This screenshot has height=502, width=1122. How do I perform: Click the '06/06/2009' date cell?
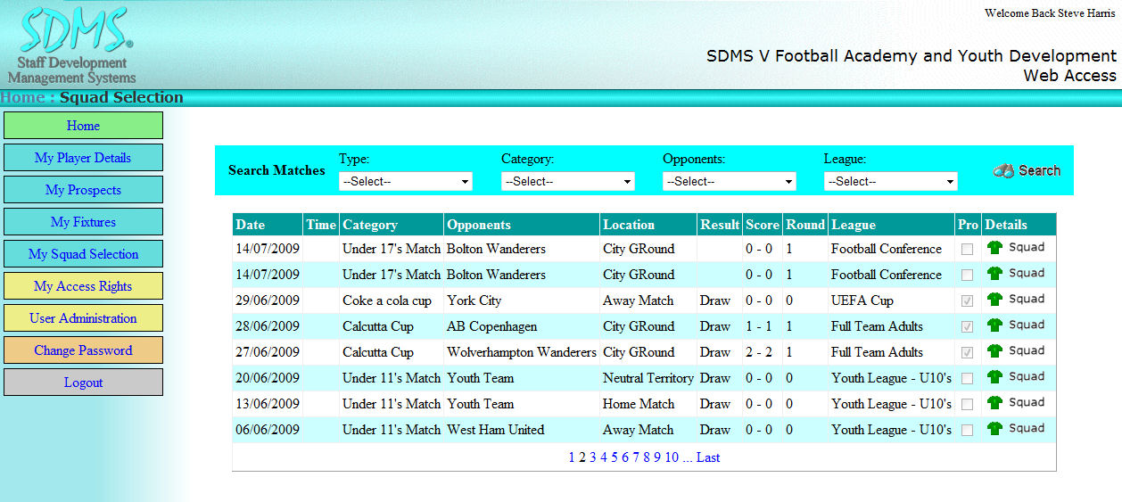pyautogui.click(x=268, y=430)
